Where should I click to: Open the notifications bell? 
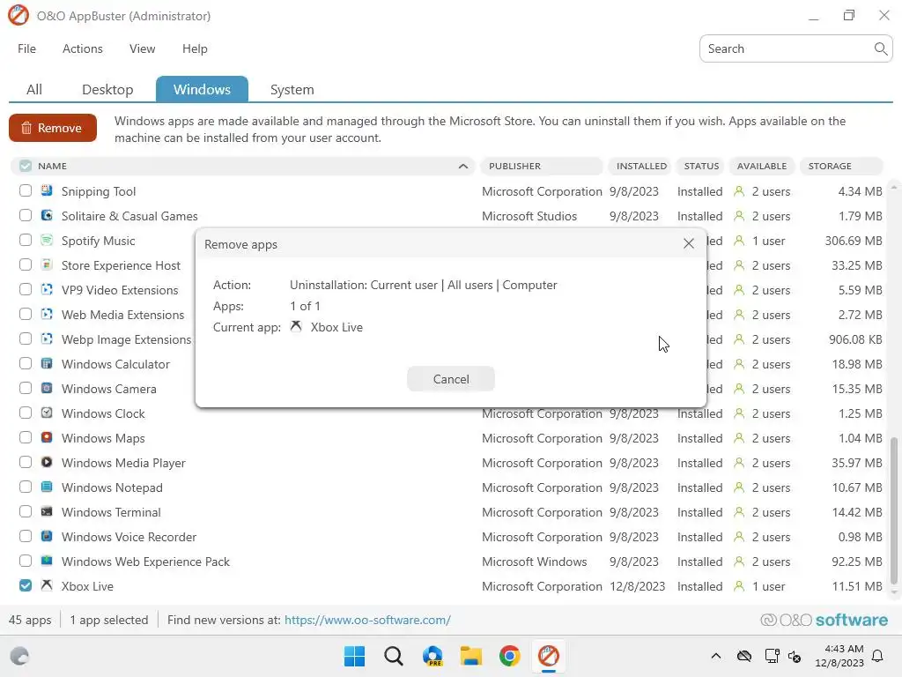pos(878,656)
